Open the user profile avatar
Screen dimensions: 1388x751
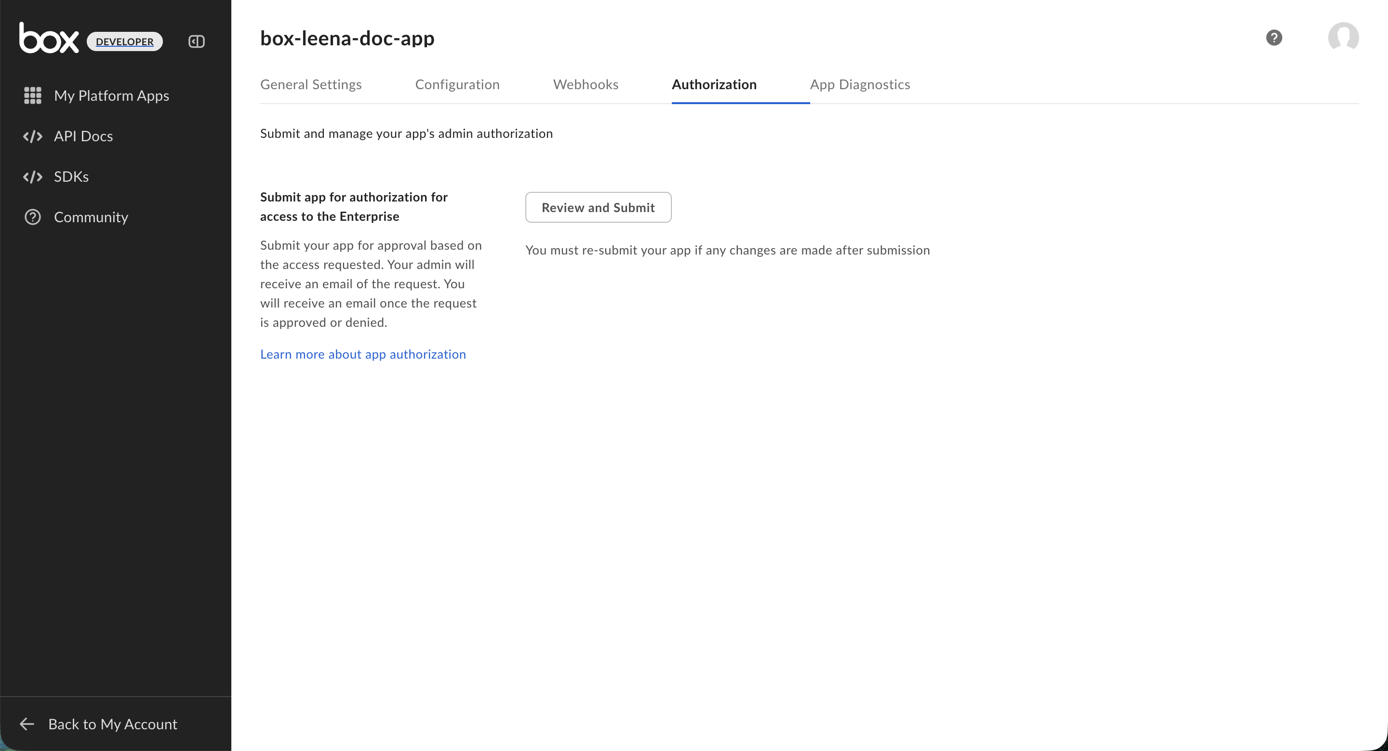pyautogui.click(x=1343, y=38)
